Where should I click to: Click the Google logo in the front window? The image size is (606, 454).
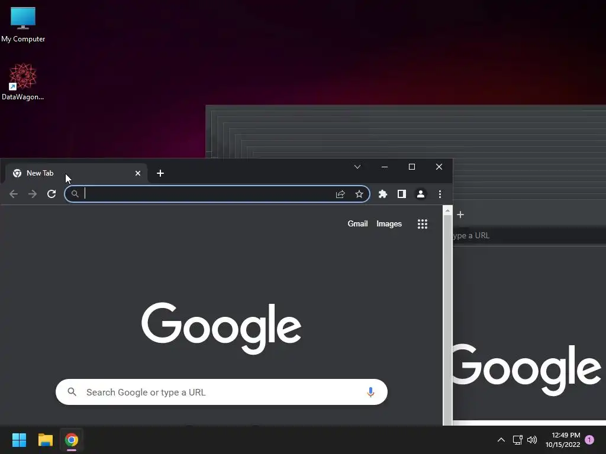(x=221, y=328)
